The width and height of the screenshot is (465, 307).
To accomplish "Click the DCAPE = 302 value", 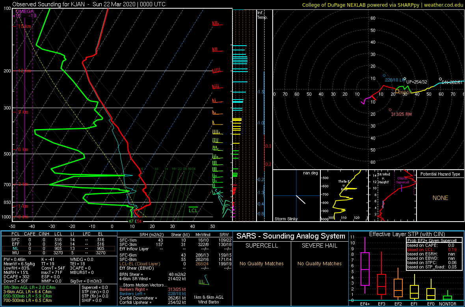I will (16, 277).
